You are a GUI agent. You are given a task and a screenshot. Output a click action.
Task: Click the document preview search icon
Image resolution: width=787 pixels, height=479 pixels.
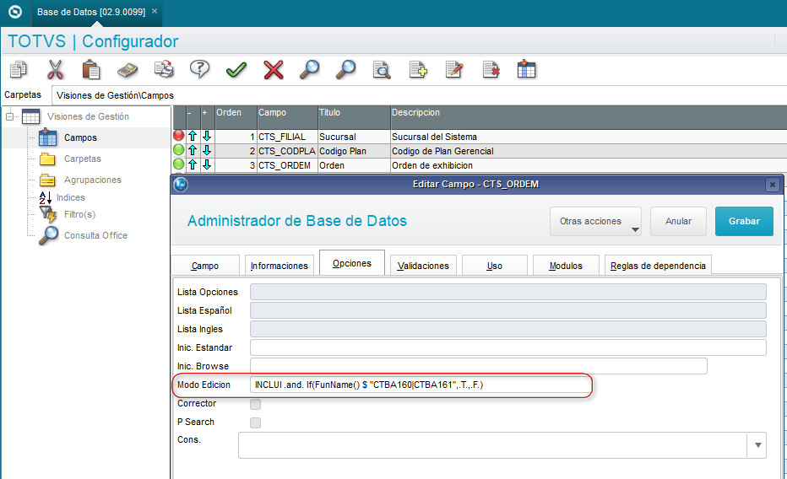[x=382, y=70]
